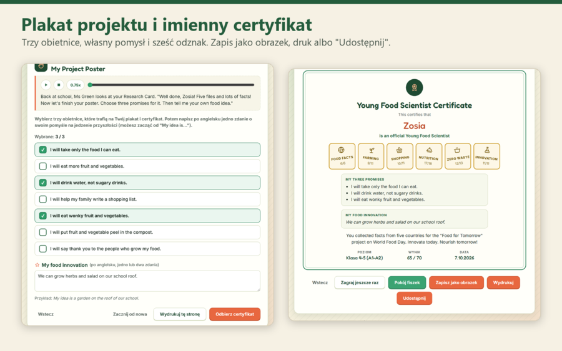Select the Nutrition badge
Screen dimensions: 562x351
point(428,156)
